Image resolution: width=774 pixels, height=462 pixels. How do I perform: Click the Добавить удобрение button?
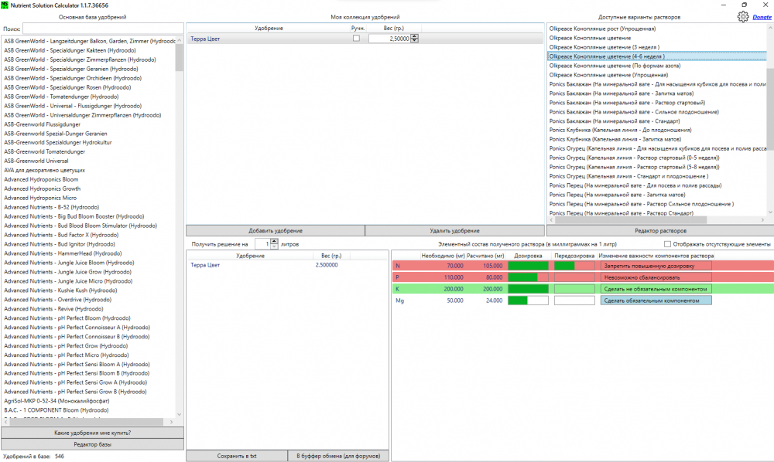click(276, 230)
